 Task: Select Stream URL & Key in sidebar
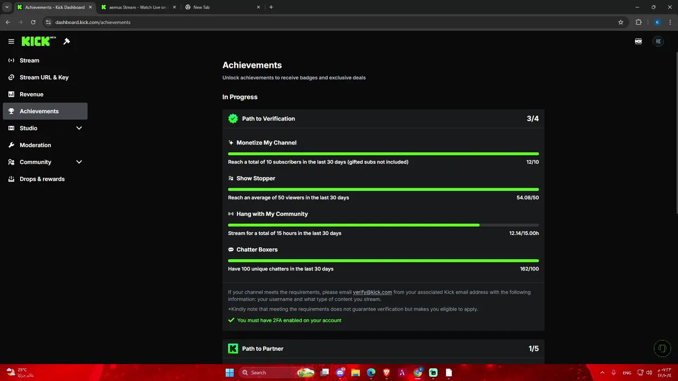click(x=44, y=77)
